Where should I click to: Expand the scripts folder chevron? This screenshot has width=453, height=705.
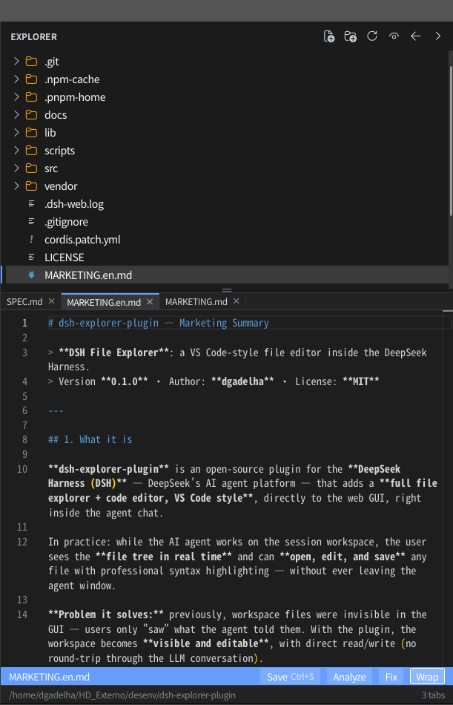[16, 150]
